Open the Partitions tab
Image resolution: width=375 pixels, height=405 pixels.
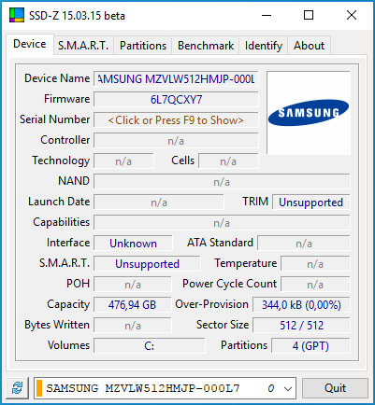click(143, 46)
